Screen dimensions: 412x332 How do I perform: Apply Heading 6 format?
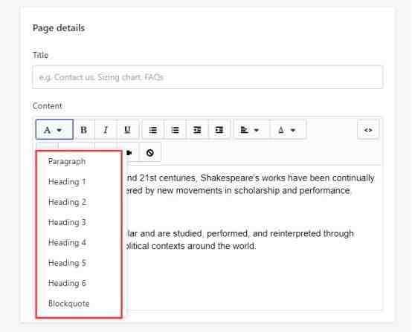[x=67, y=283]
